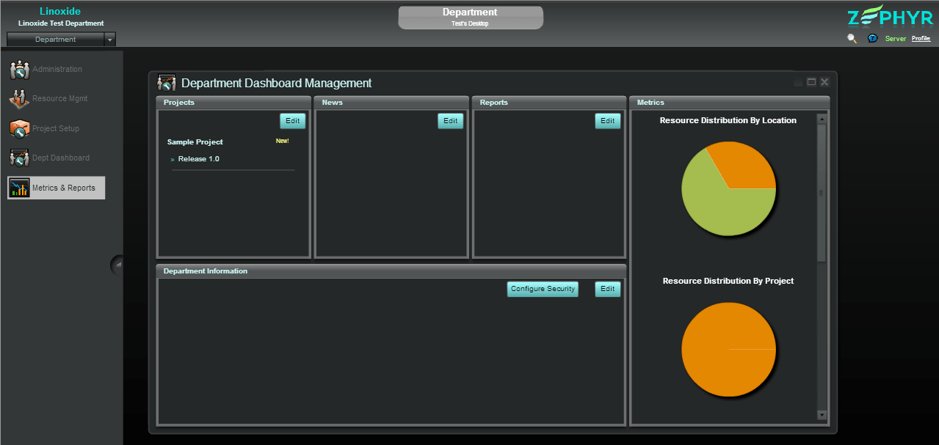This screenshot has width=939, height=445.
Task: Select the Dept Dashboard icon
Action: (x=20, y=158)
